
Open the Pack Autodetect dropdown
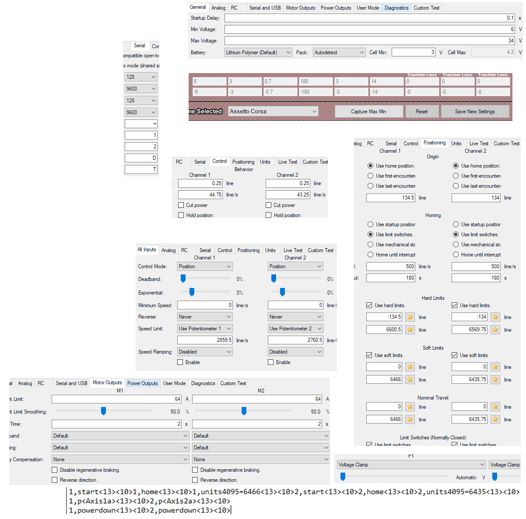(339, 53)
